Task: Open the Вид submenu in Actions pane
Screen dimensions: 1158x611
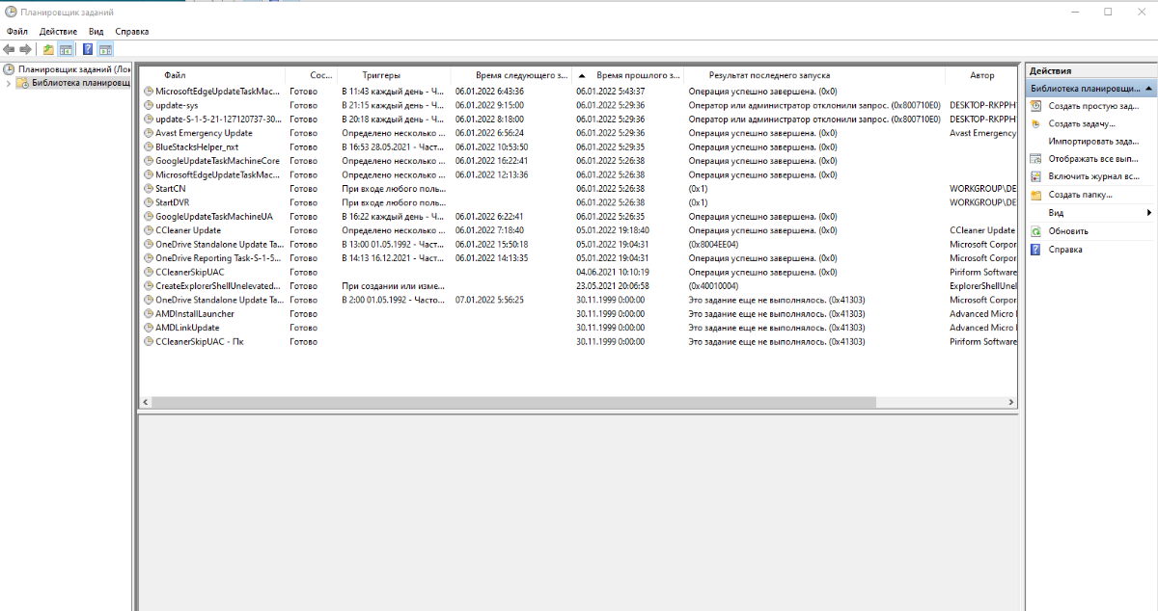Action: pyautogui.click(x=1091, y=212)
